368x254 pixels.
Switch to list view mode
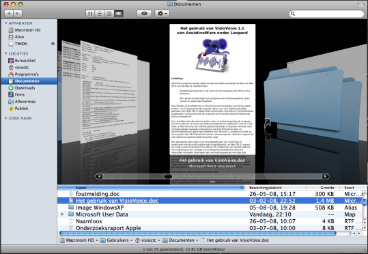[100, 14]
